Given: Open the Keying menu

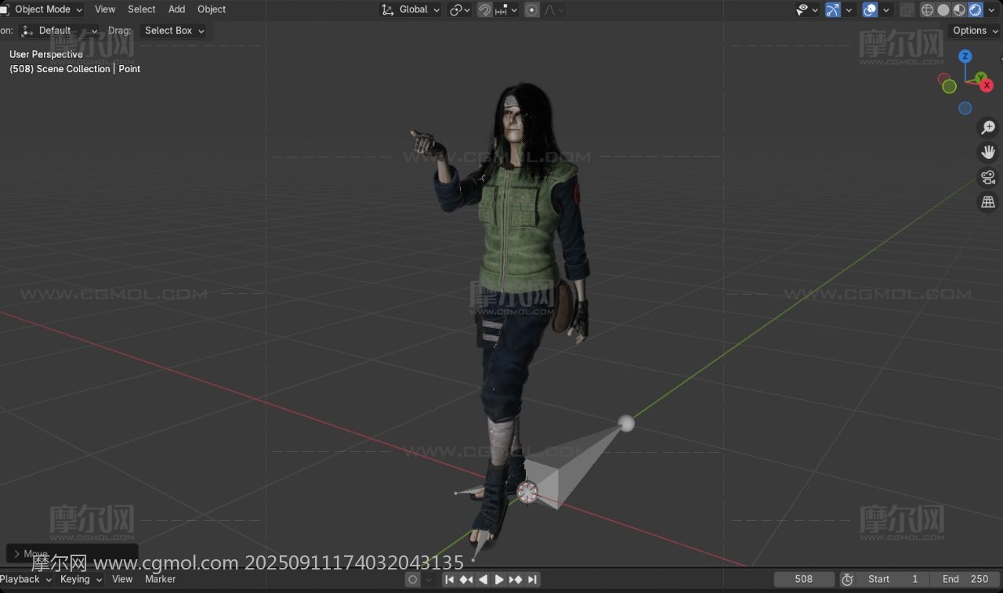Looking at the screenshot, I should tap(81, 579).
